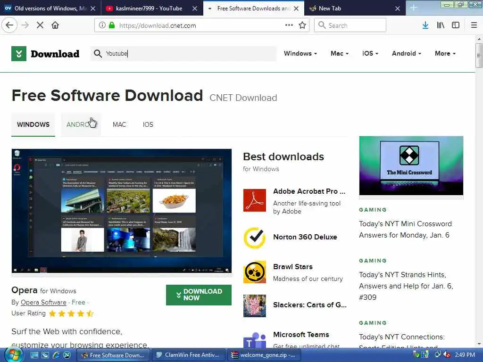Screen dimensions: 483x362
Task: Click the Opera user rating stars
Action: click(x=71, y=313)
